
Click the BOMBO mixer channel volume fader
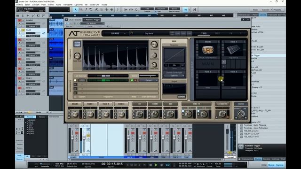[x=72, y=138]
